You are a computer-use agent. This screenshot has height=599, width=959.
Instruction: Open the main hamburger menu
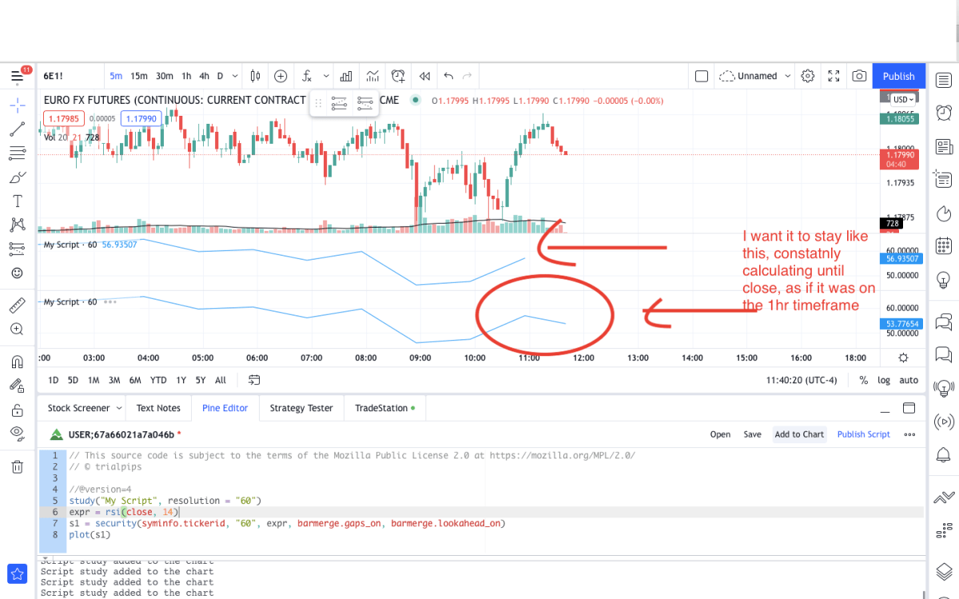pos(17,77)
